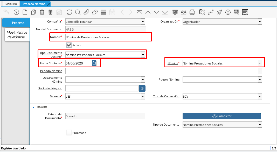
Task: Open the Compañía dropdown
Action: pos(143,22)
